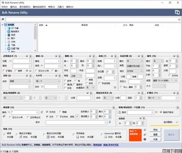
Task: Click the R reset button in 编号 (10) panel
Action: [178, 56]
